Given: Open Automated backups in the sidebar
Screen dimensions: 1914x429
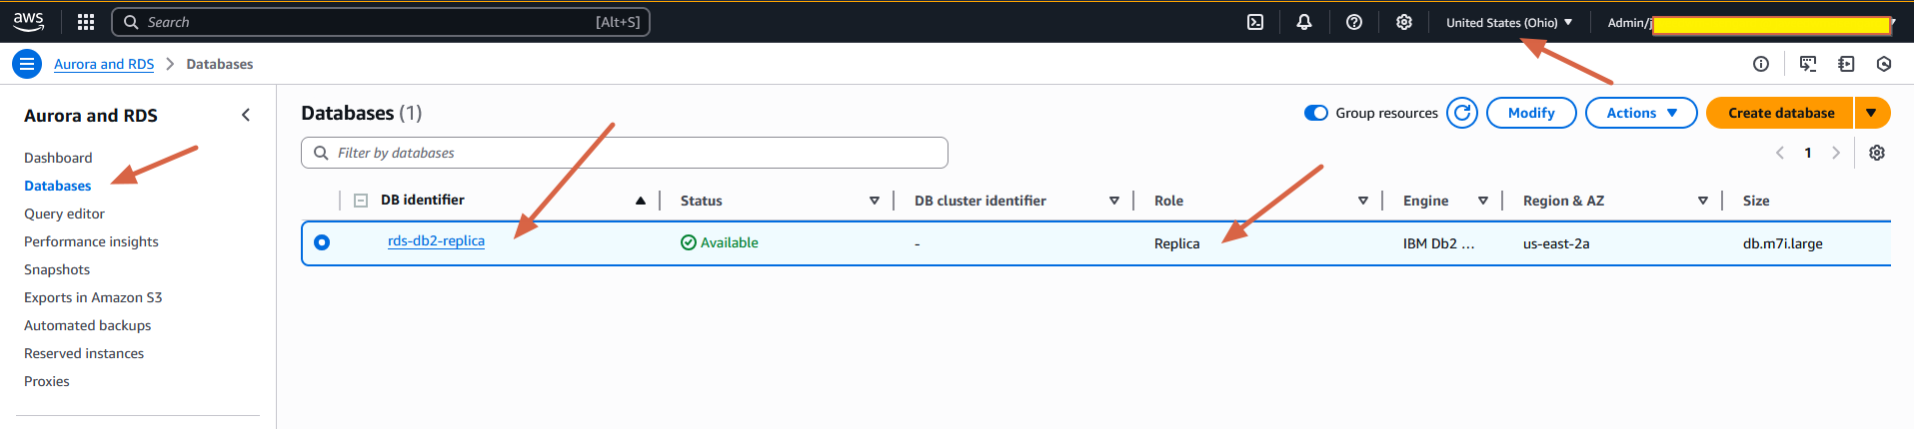Looking at the screenshot, I should 88,325.
